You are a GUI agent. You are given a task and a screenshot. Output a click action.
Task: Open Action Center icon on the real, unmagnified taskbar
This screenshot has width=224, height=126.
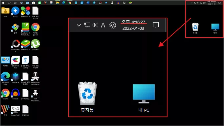(x=220, y=3)
